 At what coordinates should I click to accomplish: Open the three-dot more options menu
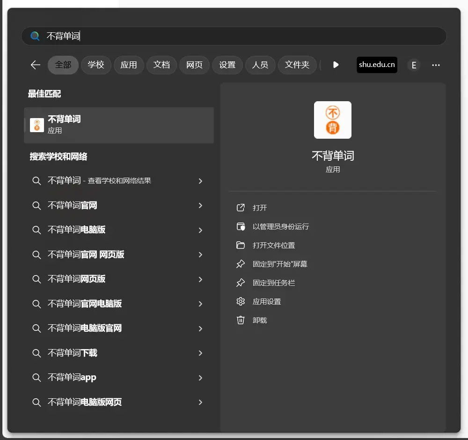436,65
